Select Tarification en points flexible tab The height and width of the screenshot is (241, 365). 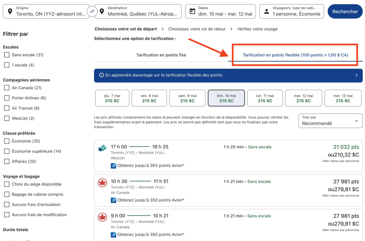pos(295,55)
